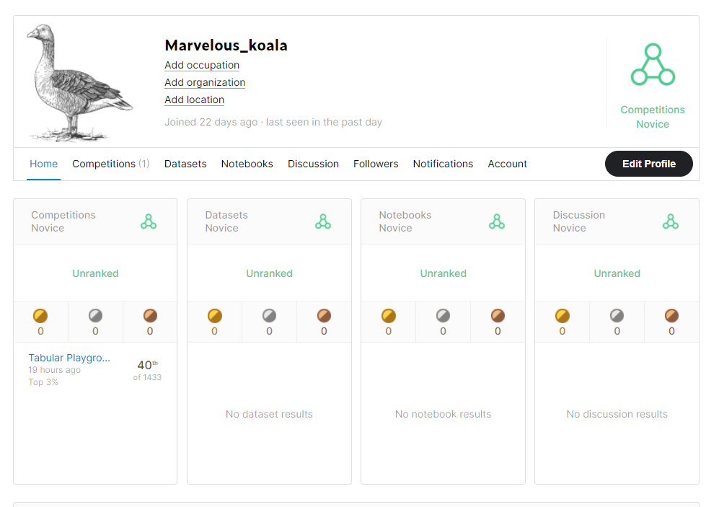
Task: Click the gold medal icon under Discussion
Action: pyautogui.click(x=562, y=315)
